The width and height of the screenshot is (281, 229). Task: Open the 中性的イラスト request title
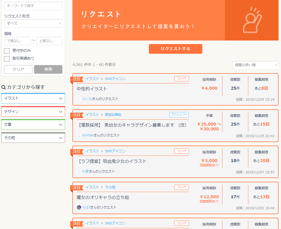(x=92, y=89)
